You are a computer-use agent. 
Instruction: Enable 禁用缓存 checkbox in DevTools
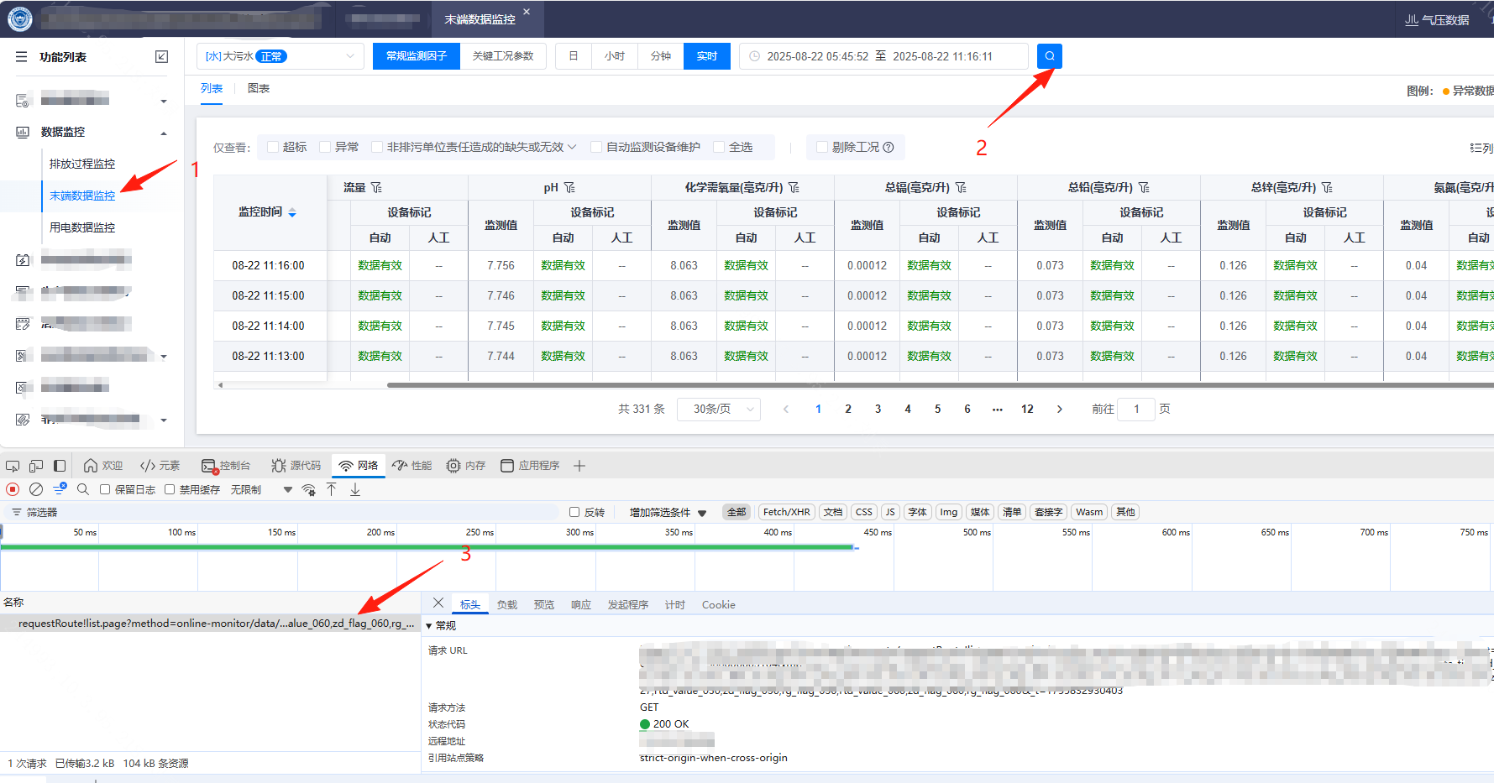170,489
